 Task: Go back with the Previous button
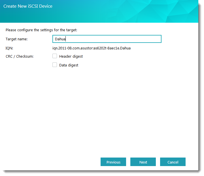point(113,162)
